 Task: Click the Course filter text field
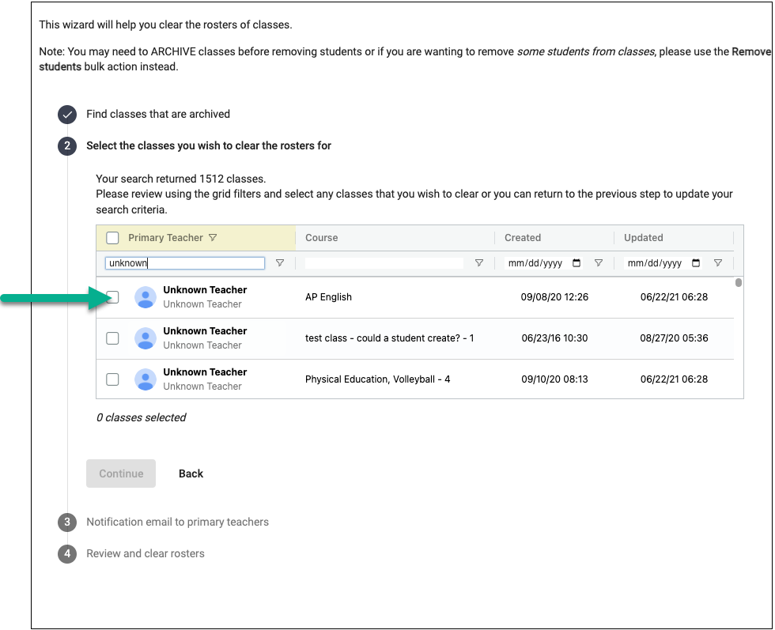pyautogui.click(x=384, y=263)
